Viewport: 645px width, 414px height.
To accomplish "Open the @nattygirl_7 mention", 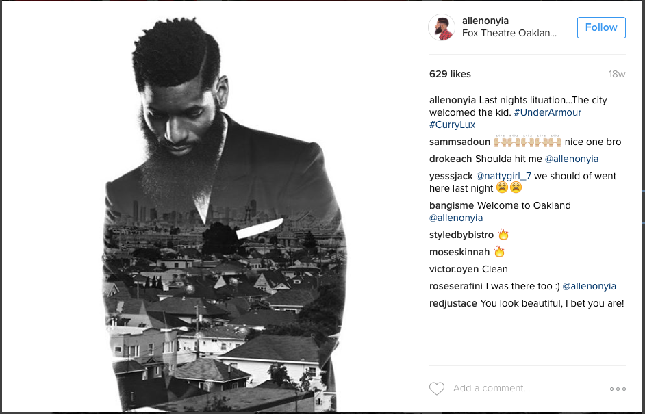I will (x=503, y=176).
